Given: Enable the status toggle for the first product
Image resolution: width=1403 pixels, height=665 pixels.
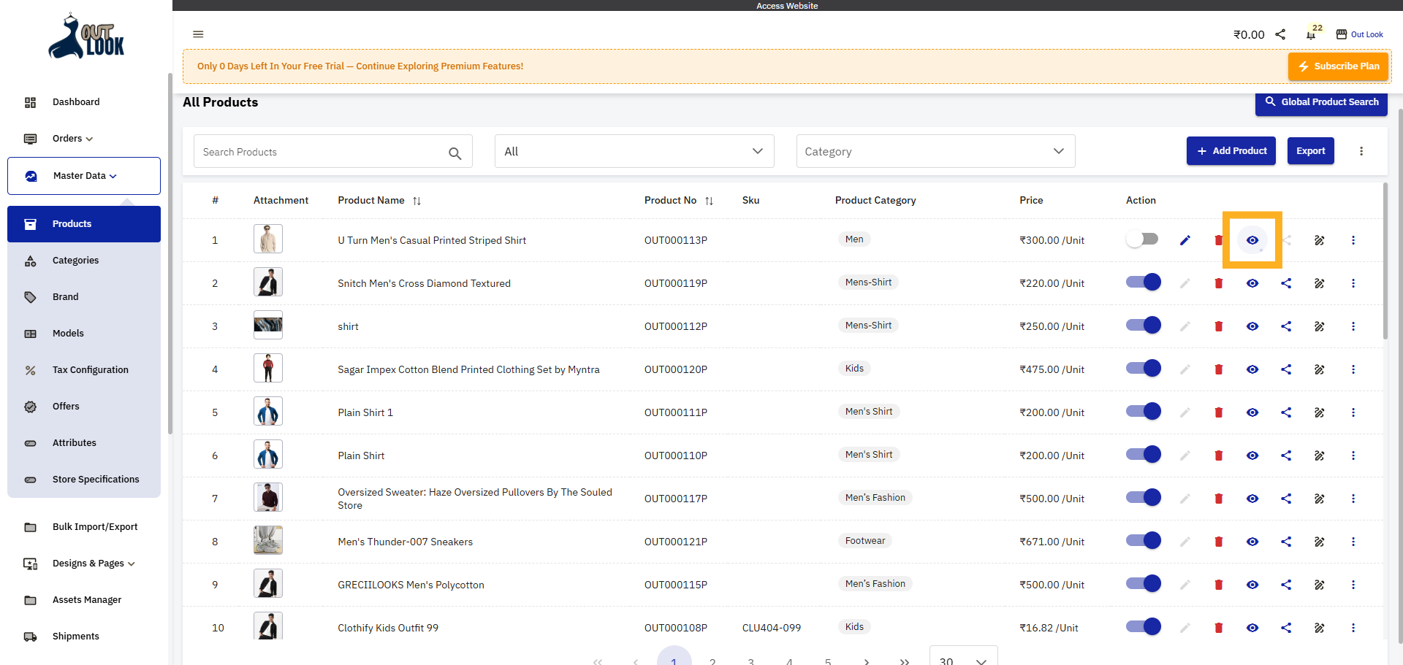Looking at the screenshot, I should point(1142,239).
